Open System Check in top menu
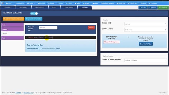The image size is (169, 95). click(133, 3)
